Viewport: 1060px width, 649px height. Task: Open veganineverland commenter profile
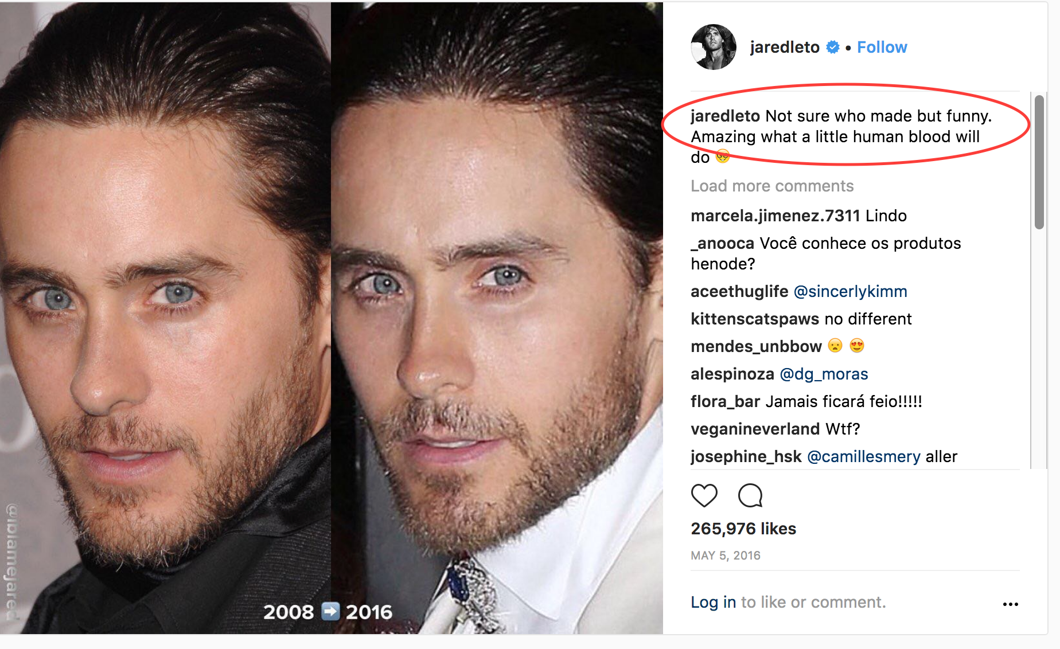pos(755,429)
